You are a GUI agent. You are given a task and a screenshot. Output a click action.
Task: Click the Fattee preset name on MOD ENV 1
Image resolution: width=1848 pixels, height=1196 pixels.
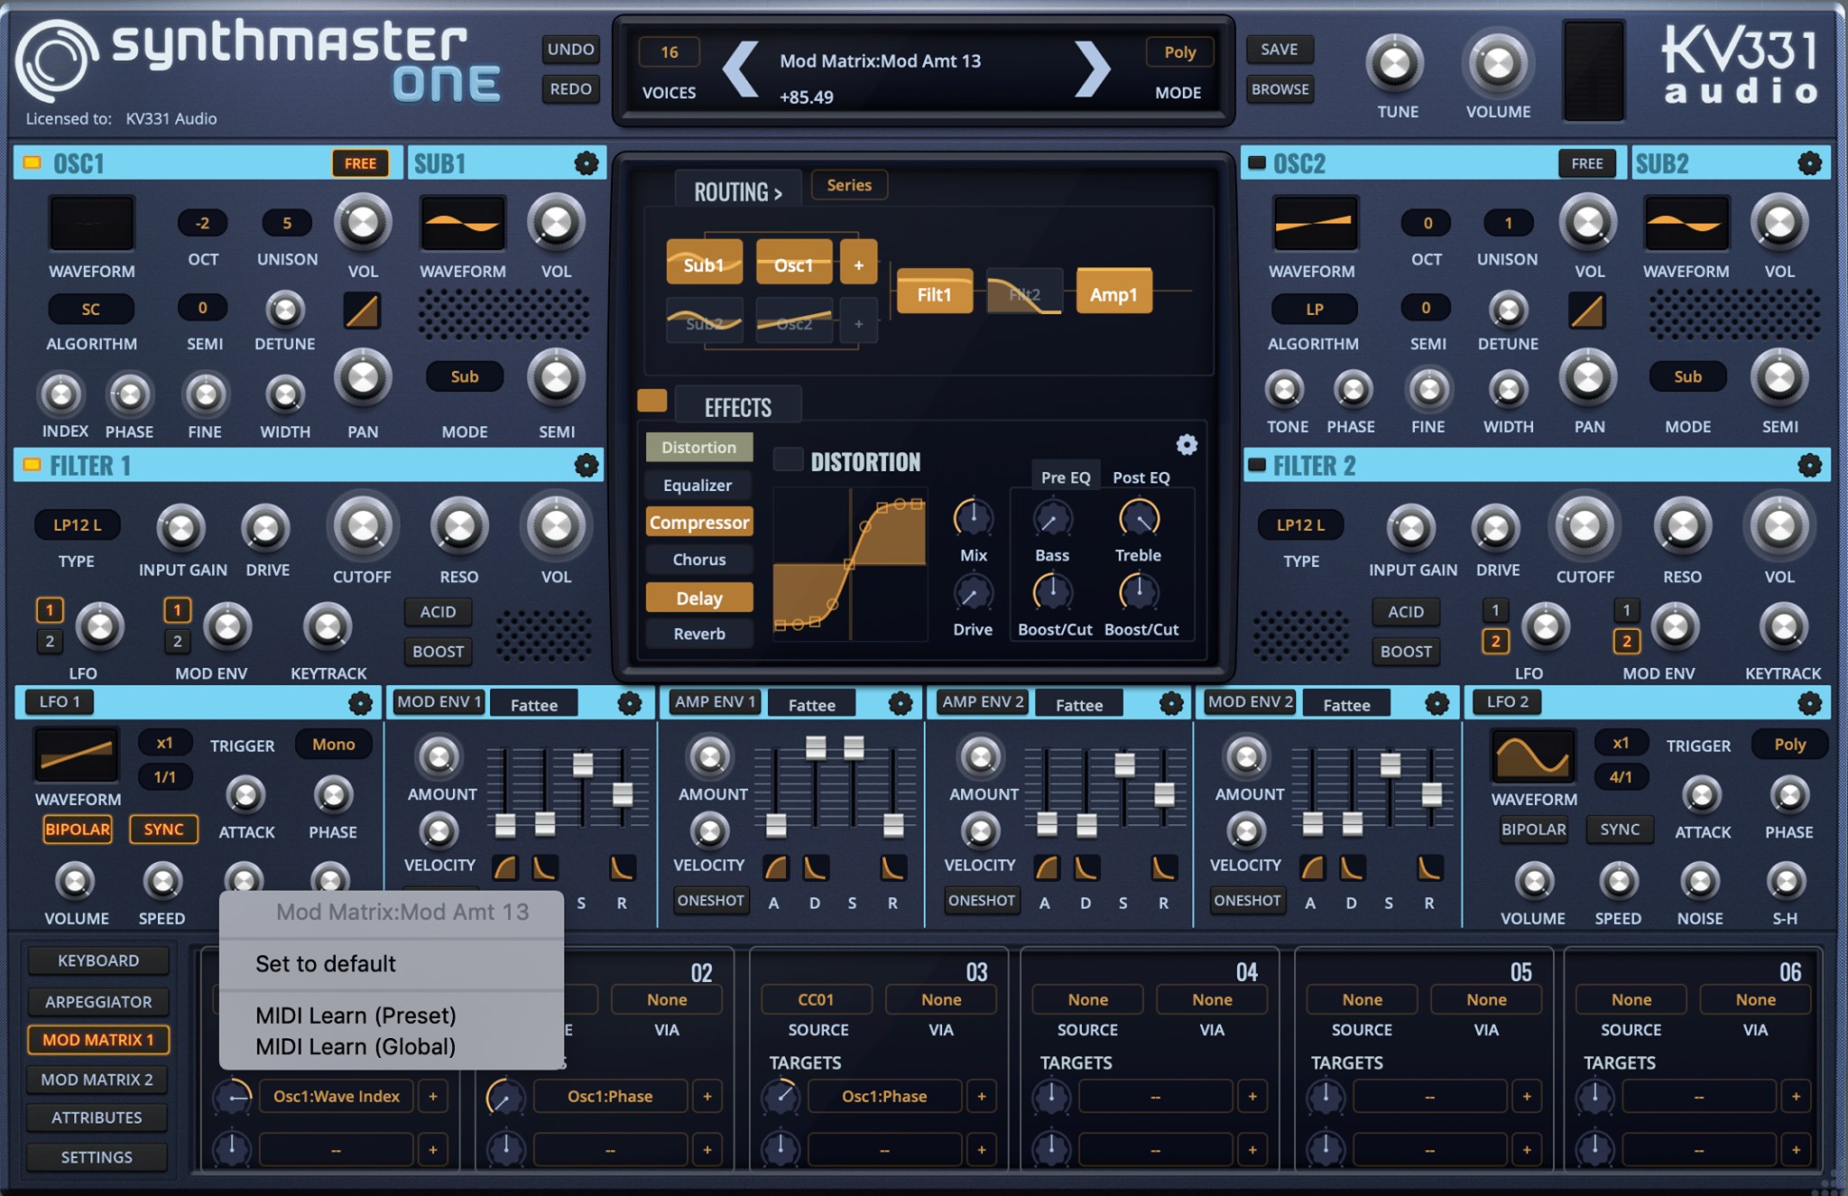tap(534, 703)
